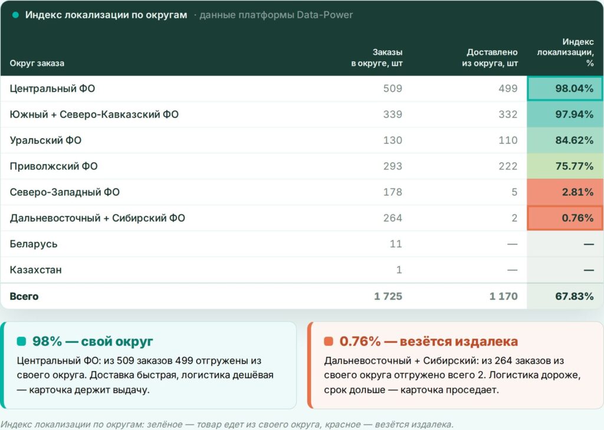The width and height of the screenshot is (604, 430).
Task: Click delivered value 332 in Южный row
Action: coord(508,114)
